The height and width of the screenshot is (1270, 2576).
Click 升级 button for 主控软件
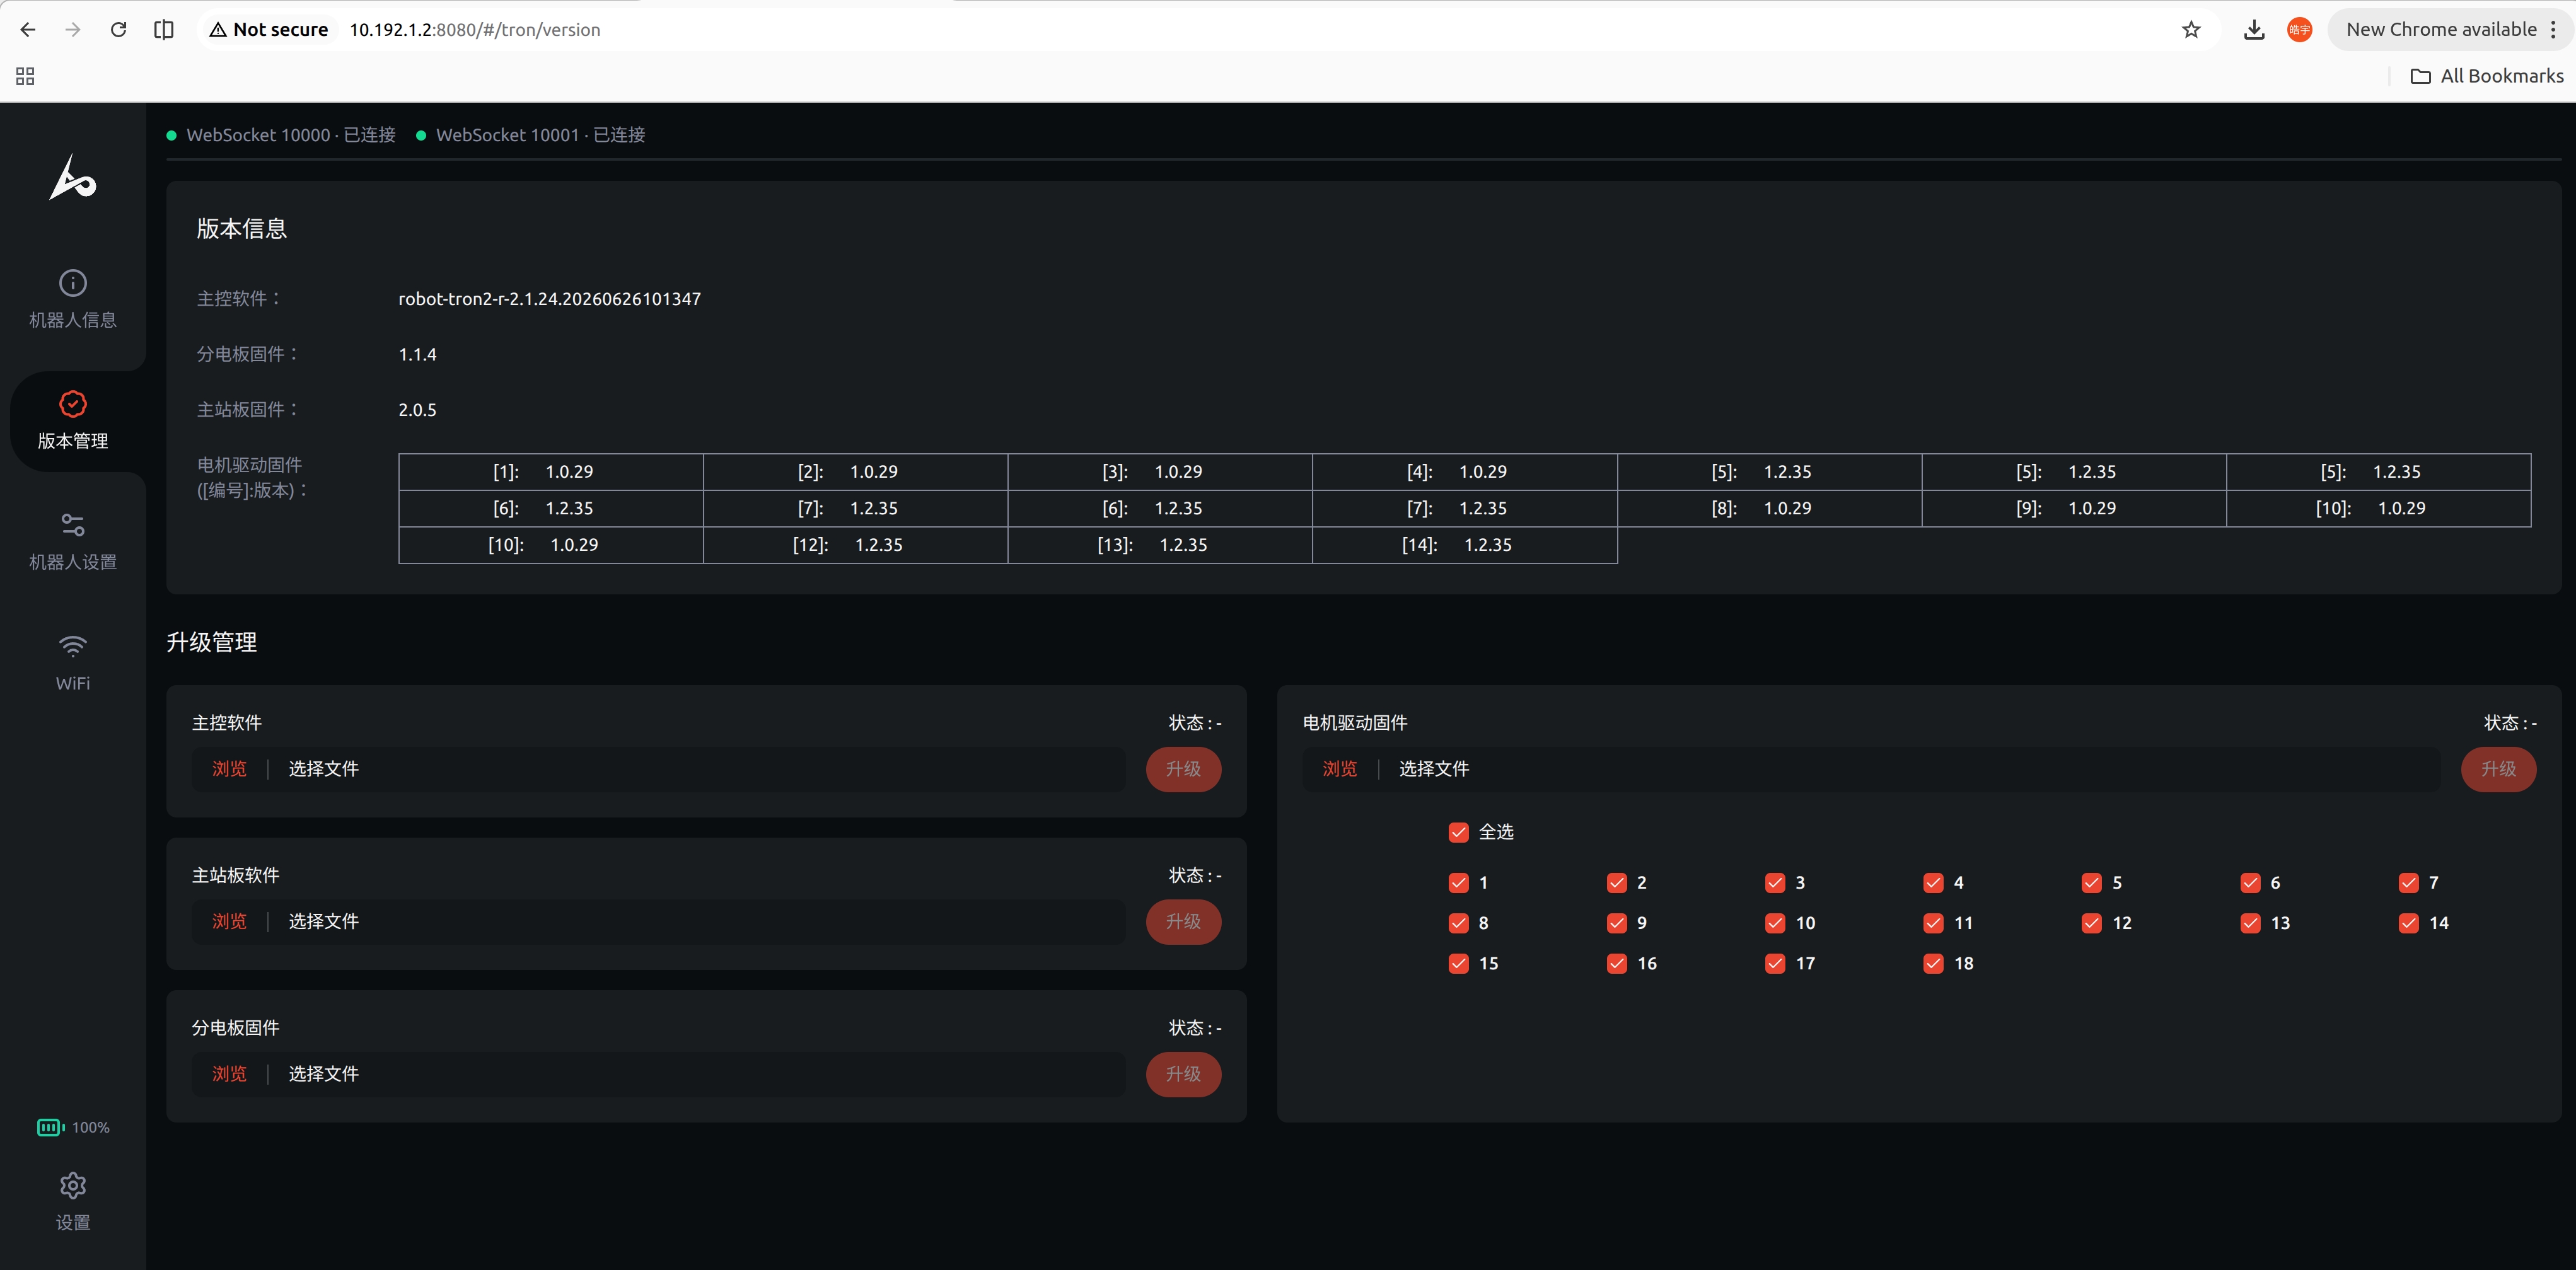pos(1183,769)
